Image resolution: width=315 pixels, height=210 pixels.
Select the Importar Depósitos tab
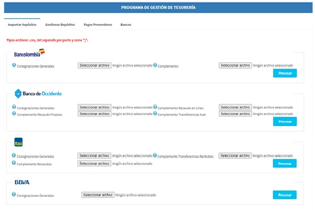pos(22,25)
